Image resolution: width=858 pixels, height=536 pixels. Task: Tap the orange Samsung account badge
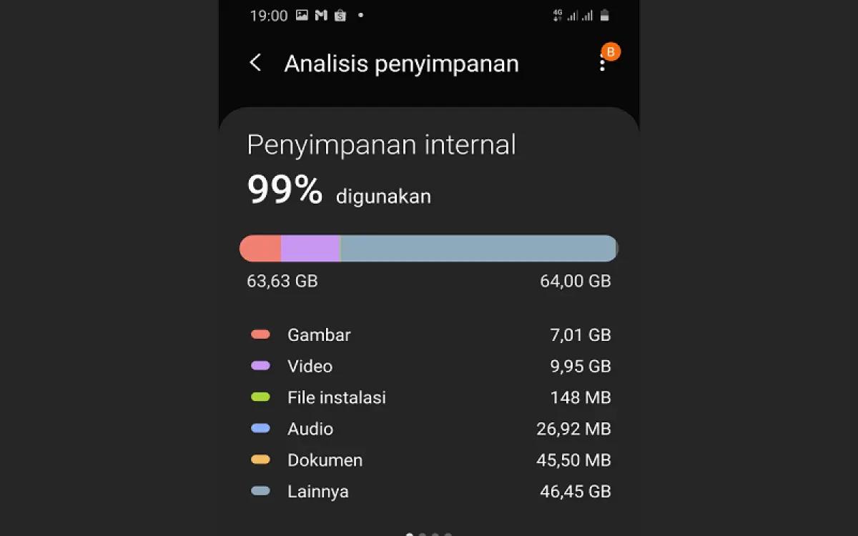[x=610, y=51]
